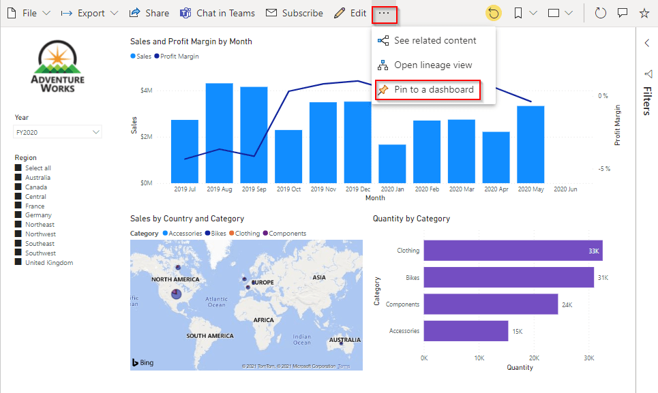Open the Year FY2020 dropdown
Image resolution: width=658 pixels, height=393 pixels.
(58, 132)
